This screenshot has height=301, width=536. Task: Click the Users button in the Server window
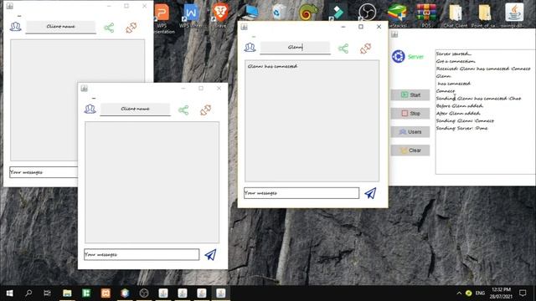click(410, 132)
